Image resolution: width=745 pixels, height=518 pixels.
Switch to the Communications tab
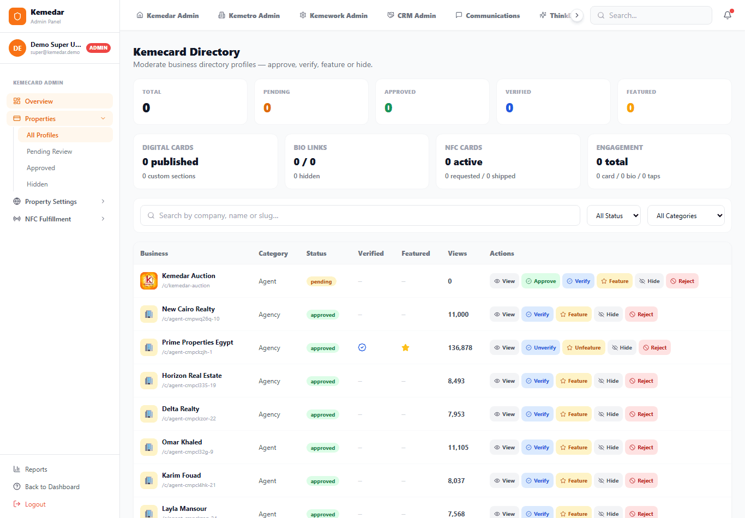click(x=488, y=15)
